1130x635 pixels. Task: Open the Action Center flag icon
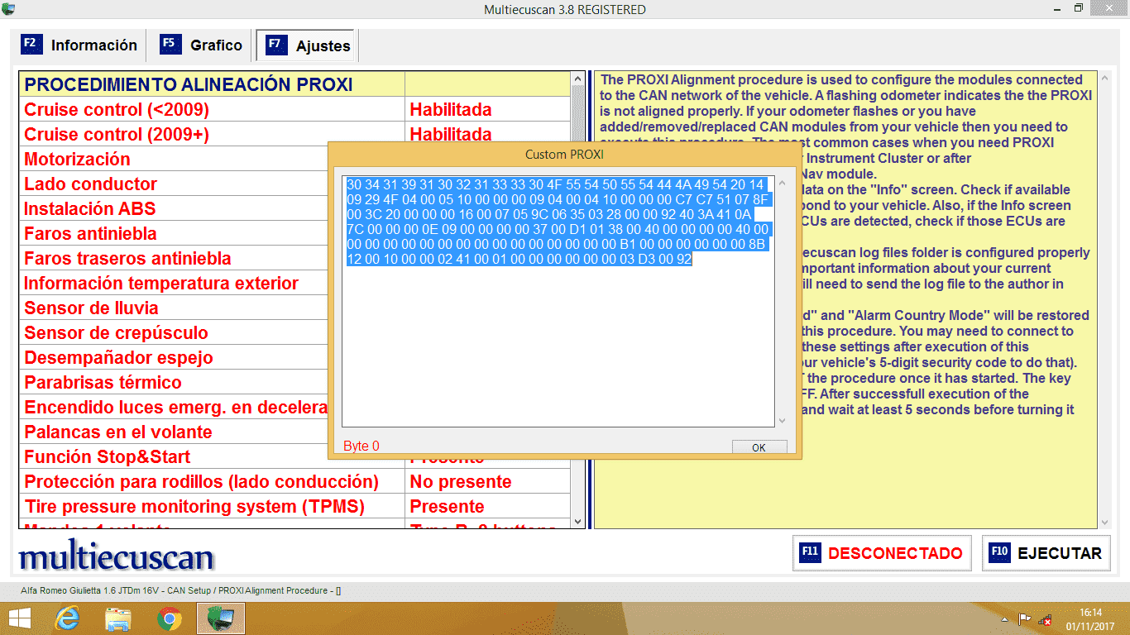point(1024,619)
